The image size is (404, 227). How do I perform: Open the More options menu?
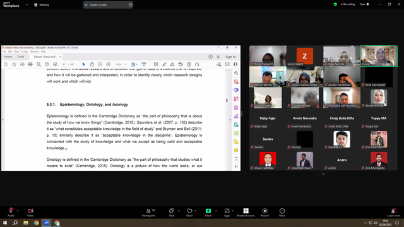pos(282,212)
